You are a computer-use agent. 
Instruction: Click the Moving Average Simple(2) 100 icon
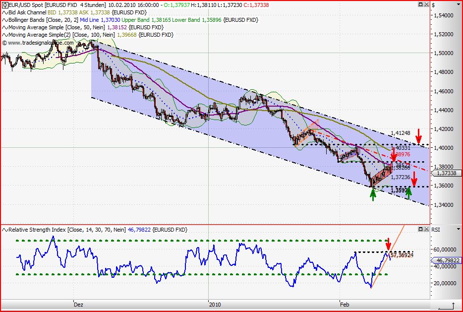pos(4,34)
